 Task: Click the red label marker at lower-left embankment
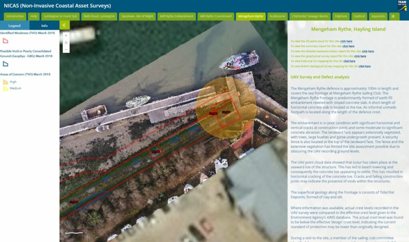click(x=73, y=202)
